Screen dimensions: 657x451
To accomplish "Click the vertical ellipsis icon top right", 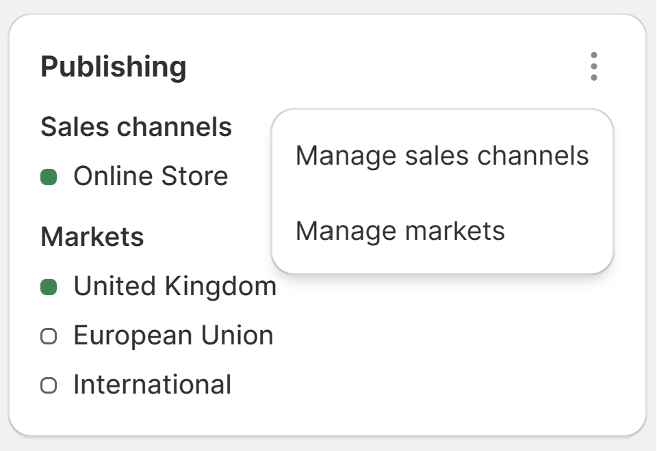I will 593,66.
